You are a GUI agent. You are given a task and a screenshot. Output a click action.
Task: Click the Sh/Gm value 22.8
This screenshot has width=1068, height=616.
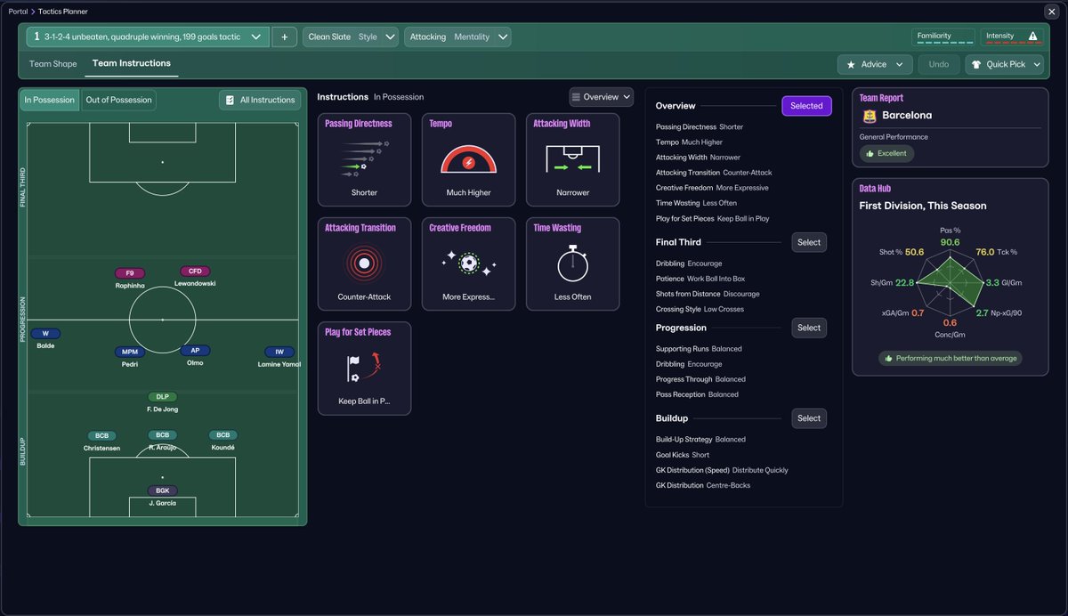pos(905,282)
